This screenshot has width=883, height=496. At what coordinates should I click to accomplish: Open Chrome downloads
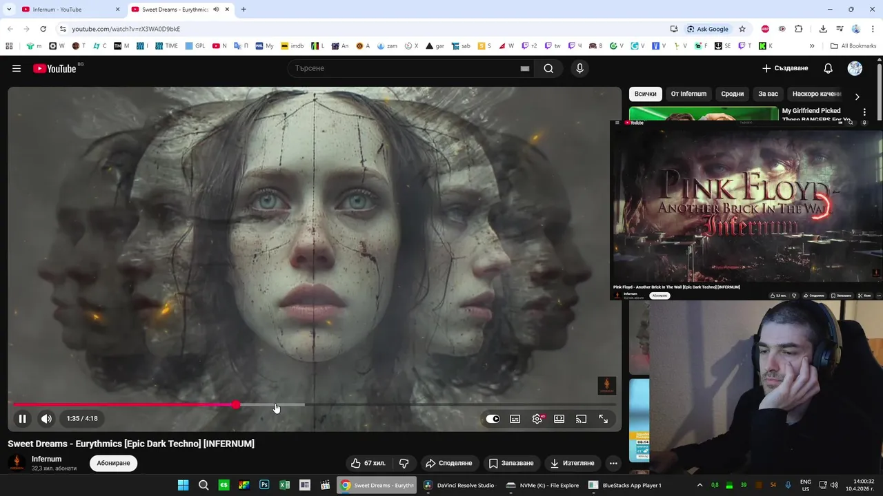click(823, 29)
